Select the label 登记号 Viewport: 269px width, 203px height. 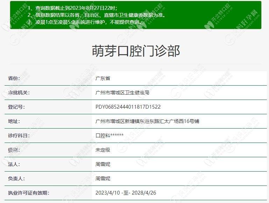coord(16,107)
